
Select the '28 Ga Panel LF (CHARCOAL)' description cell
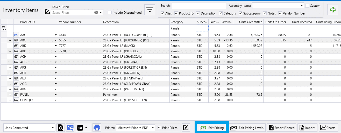click(x=136, y=57)
